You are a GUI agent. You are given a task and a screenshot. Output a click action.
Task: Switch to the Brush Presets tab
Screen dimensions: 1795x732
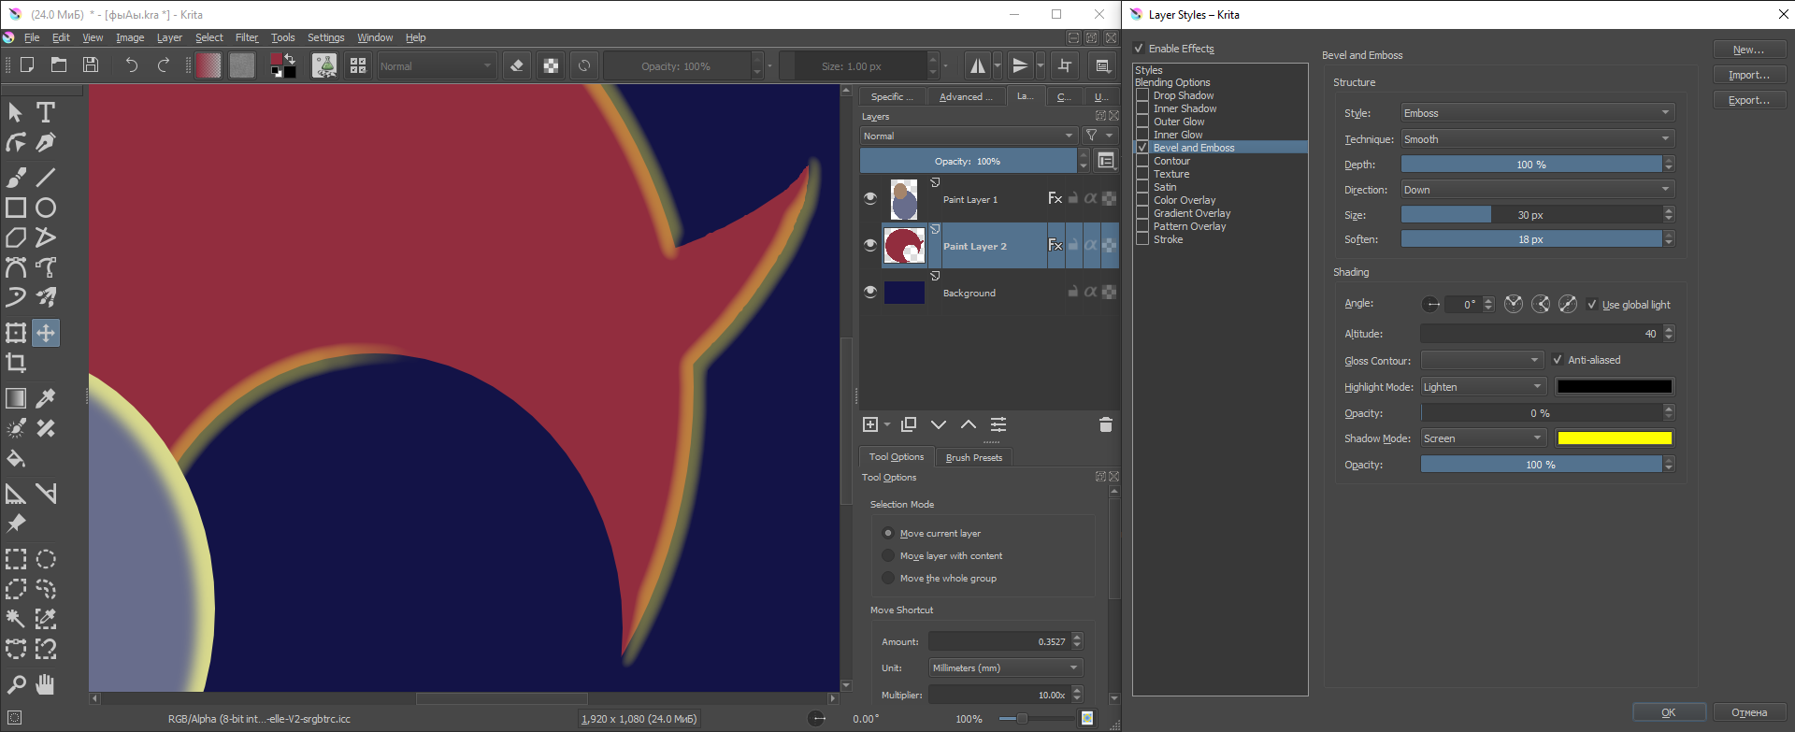click(x=973, y=457)
